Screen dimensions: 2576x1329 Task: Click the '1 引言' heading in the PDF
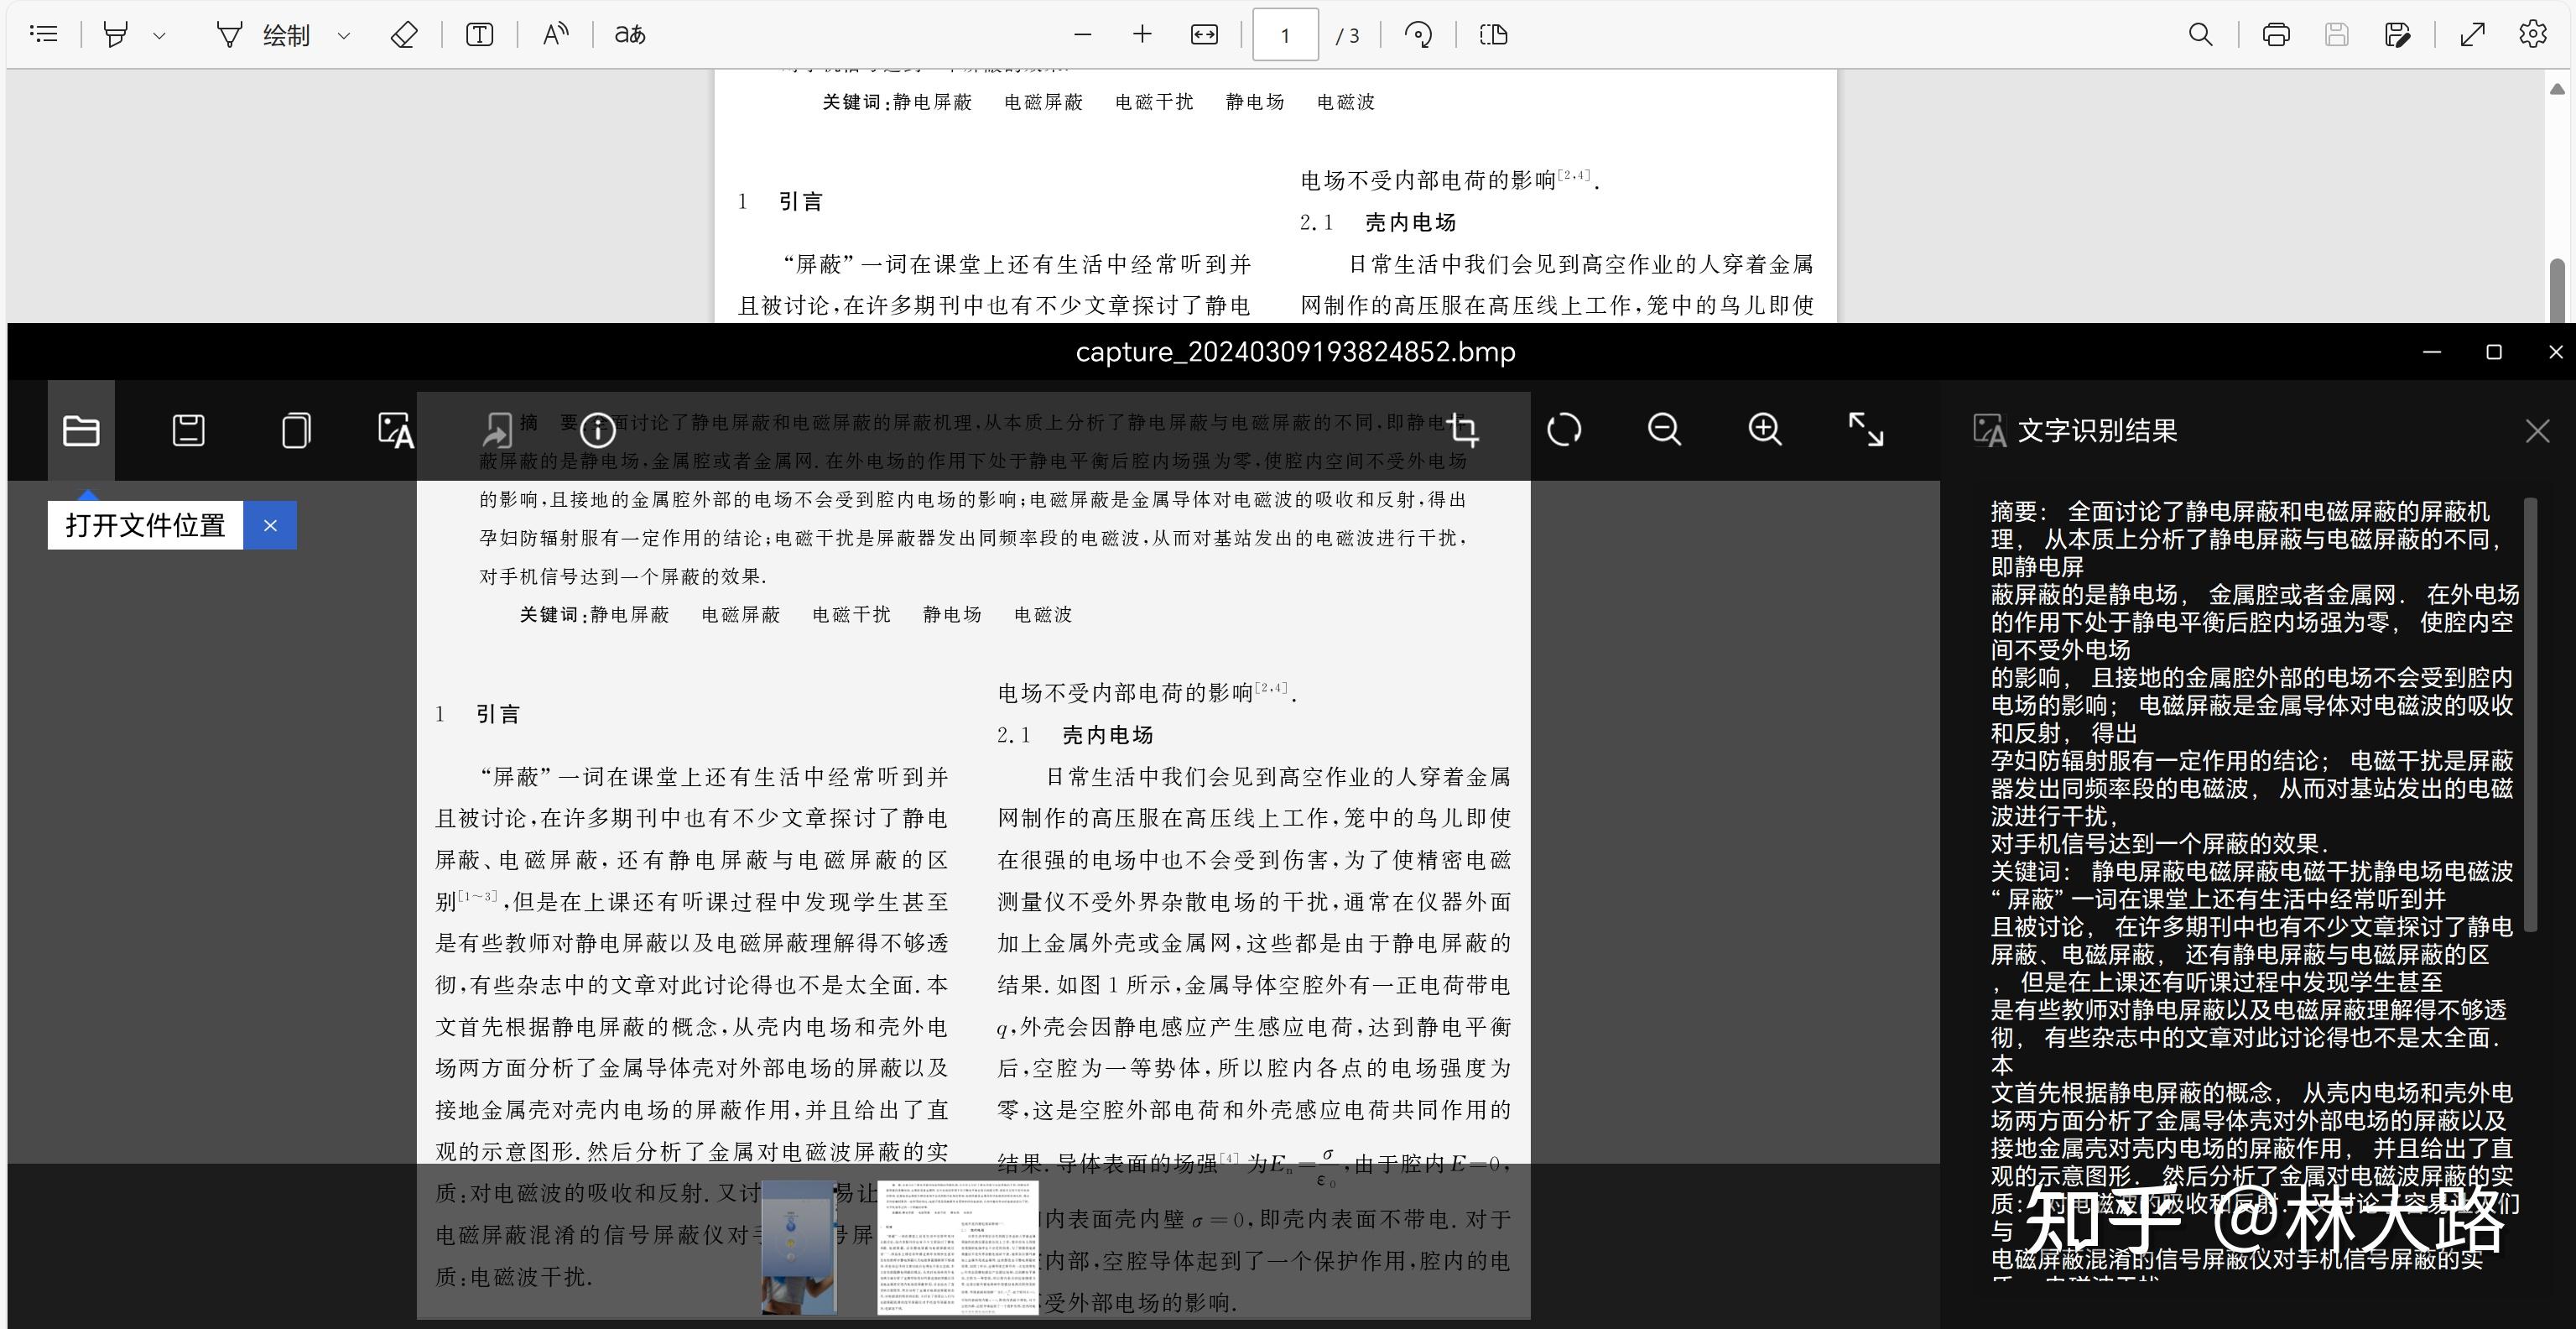780,202
